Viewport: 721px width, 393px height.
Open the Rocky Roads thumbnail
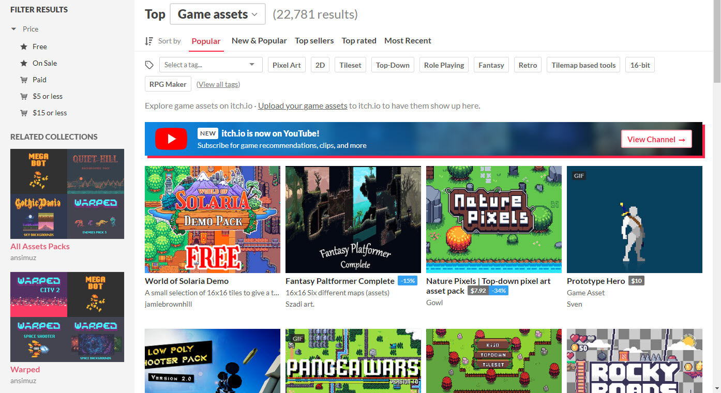pos(635,361)
